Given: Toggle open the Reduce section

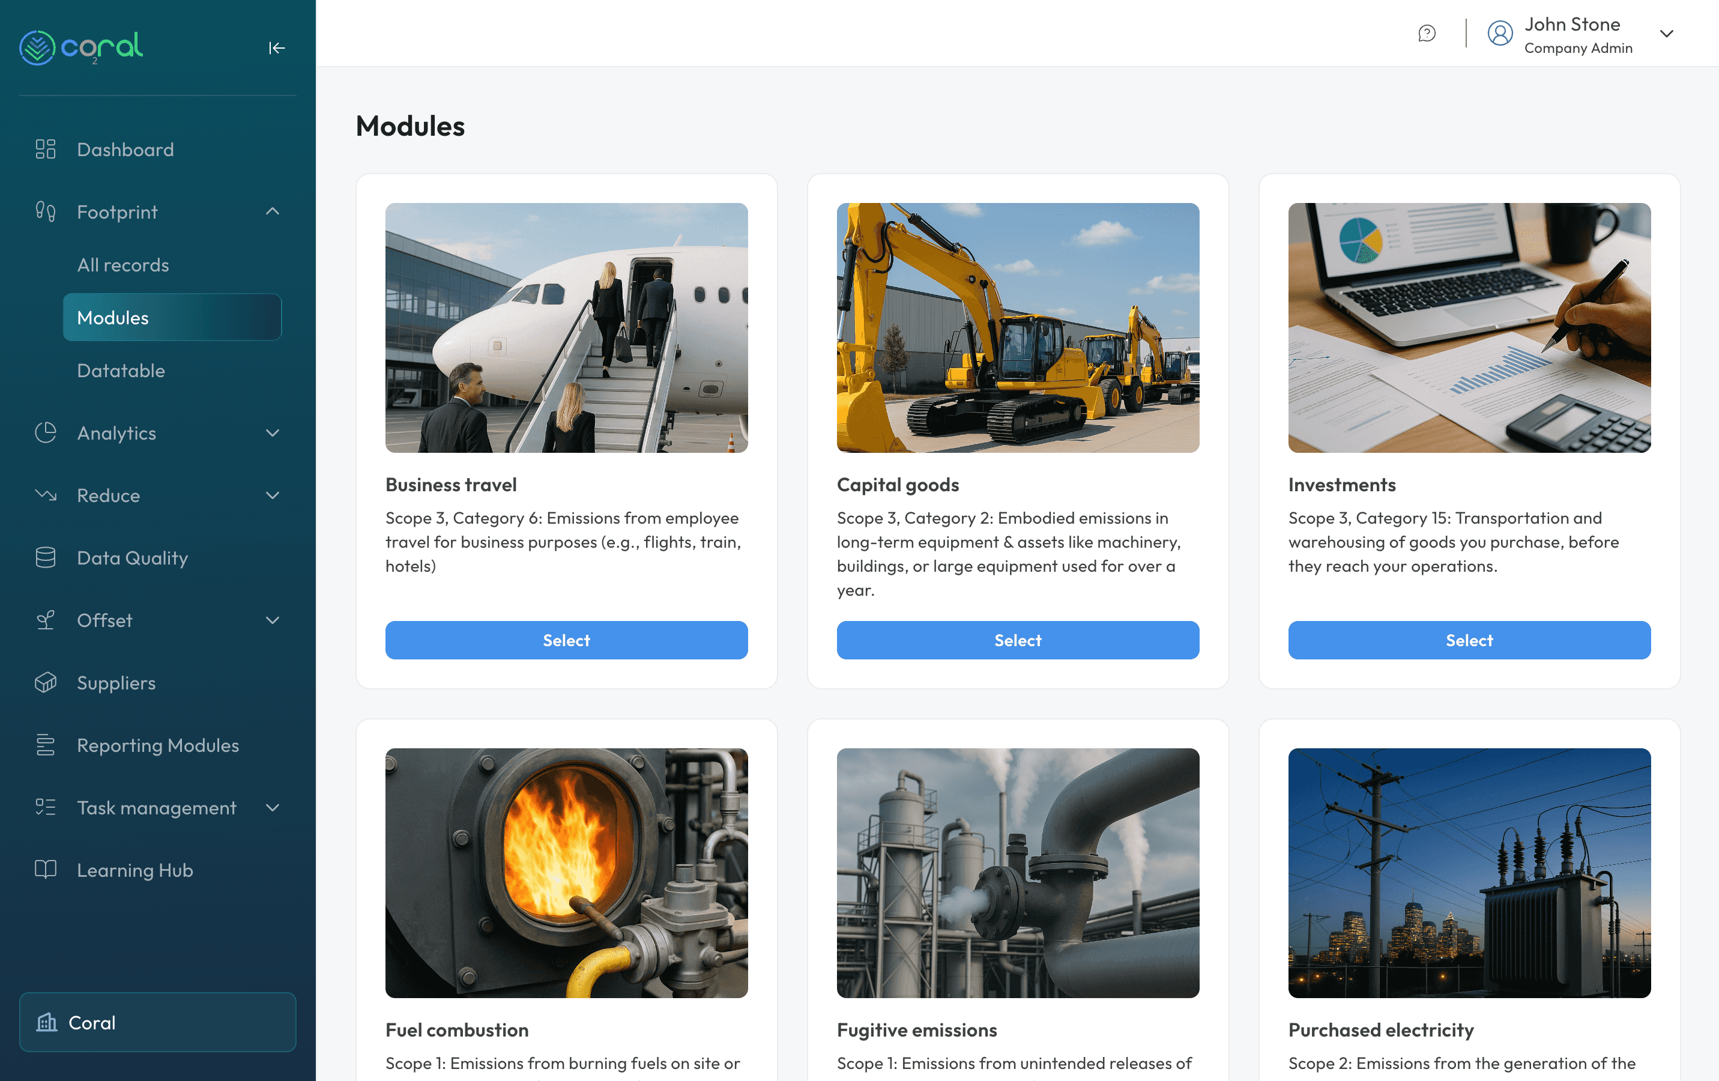Looking at the screenshot, I should tap(272, 495).
